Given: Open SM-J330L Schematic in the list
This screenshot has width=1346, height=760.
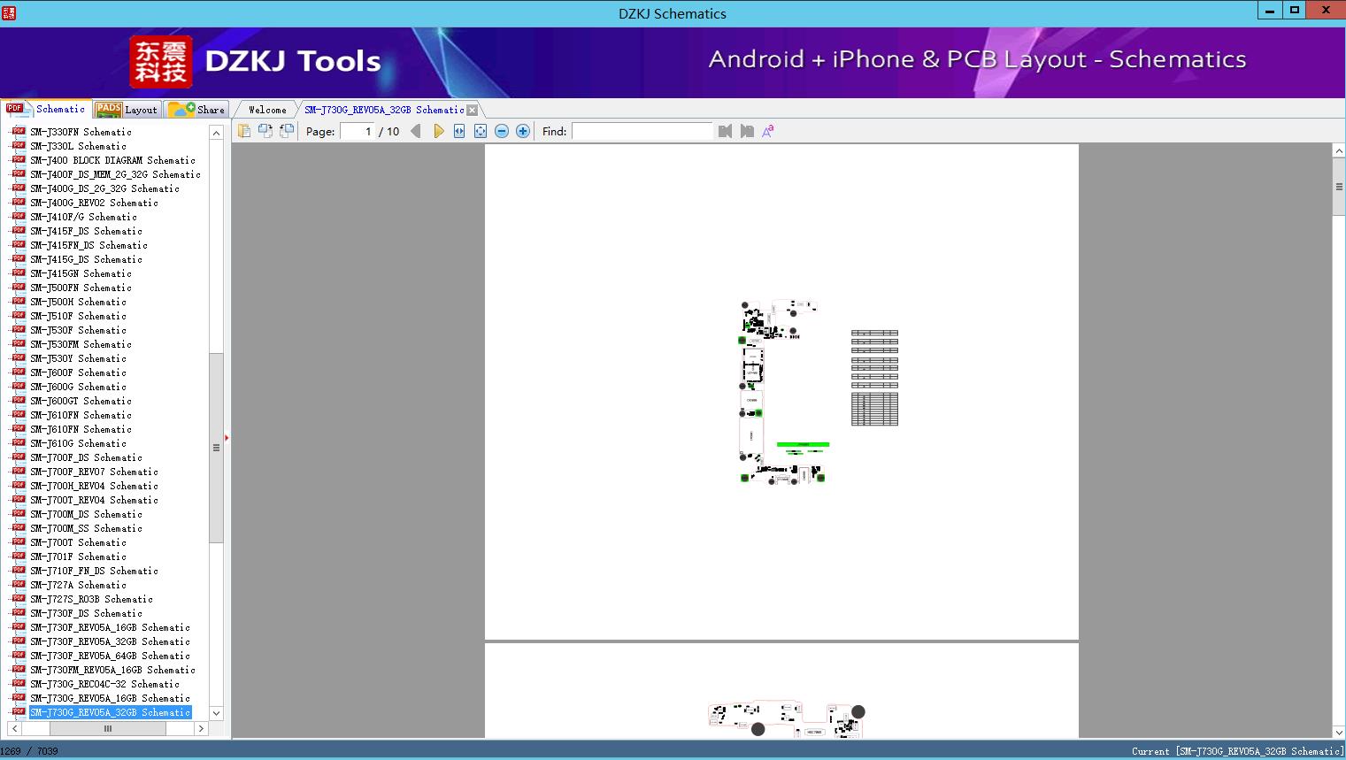Looking at the screenshot, I should [78, 146].
